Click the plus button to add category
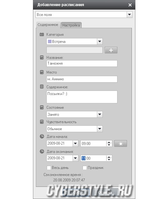This screenshot has height=199, width=168. (111, 50)
